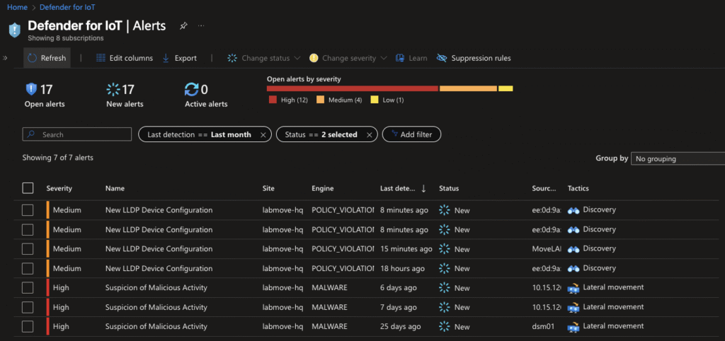Open the ellipsis more options menu
Viewport: 725px width, 341px height.
[201, 26]
